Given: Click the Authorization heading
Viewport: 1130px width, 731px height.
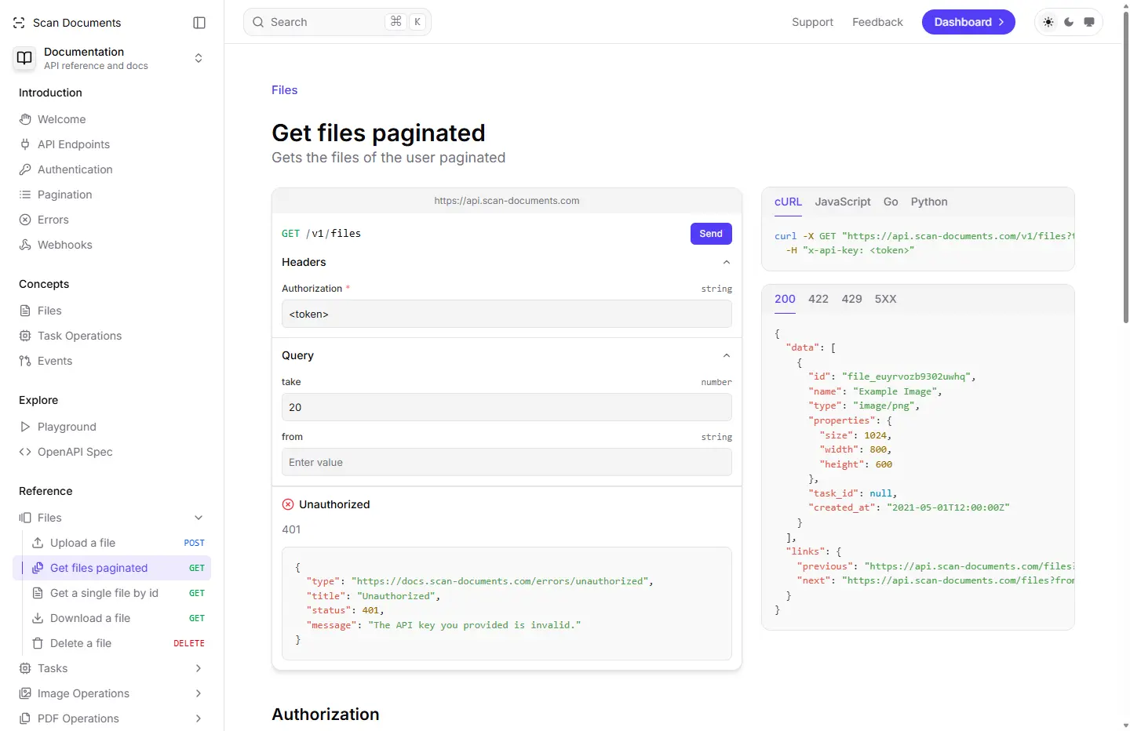Looking at the screenshot, I should coord(326,715).
